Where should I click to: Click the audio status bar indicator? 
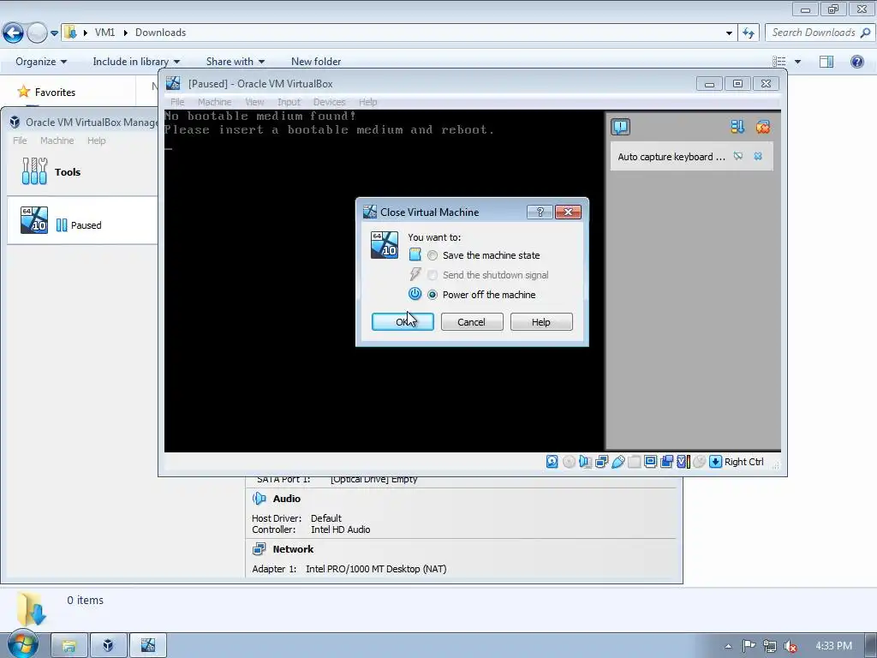click(585, 462)
